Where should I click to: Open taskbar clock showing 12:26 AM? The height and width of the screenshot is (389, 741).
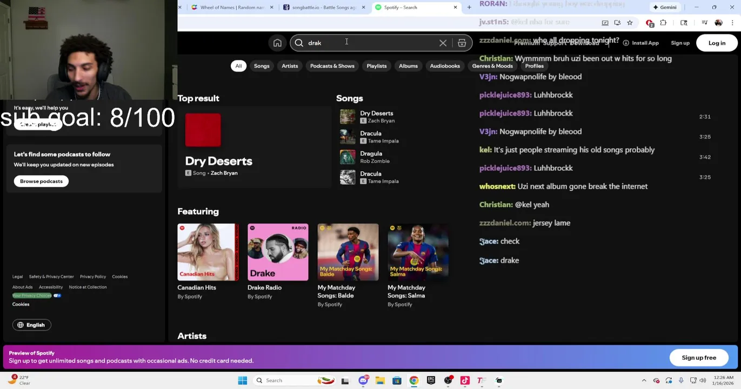coord(723,380)
